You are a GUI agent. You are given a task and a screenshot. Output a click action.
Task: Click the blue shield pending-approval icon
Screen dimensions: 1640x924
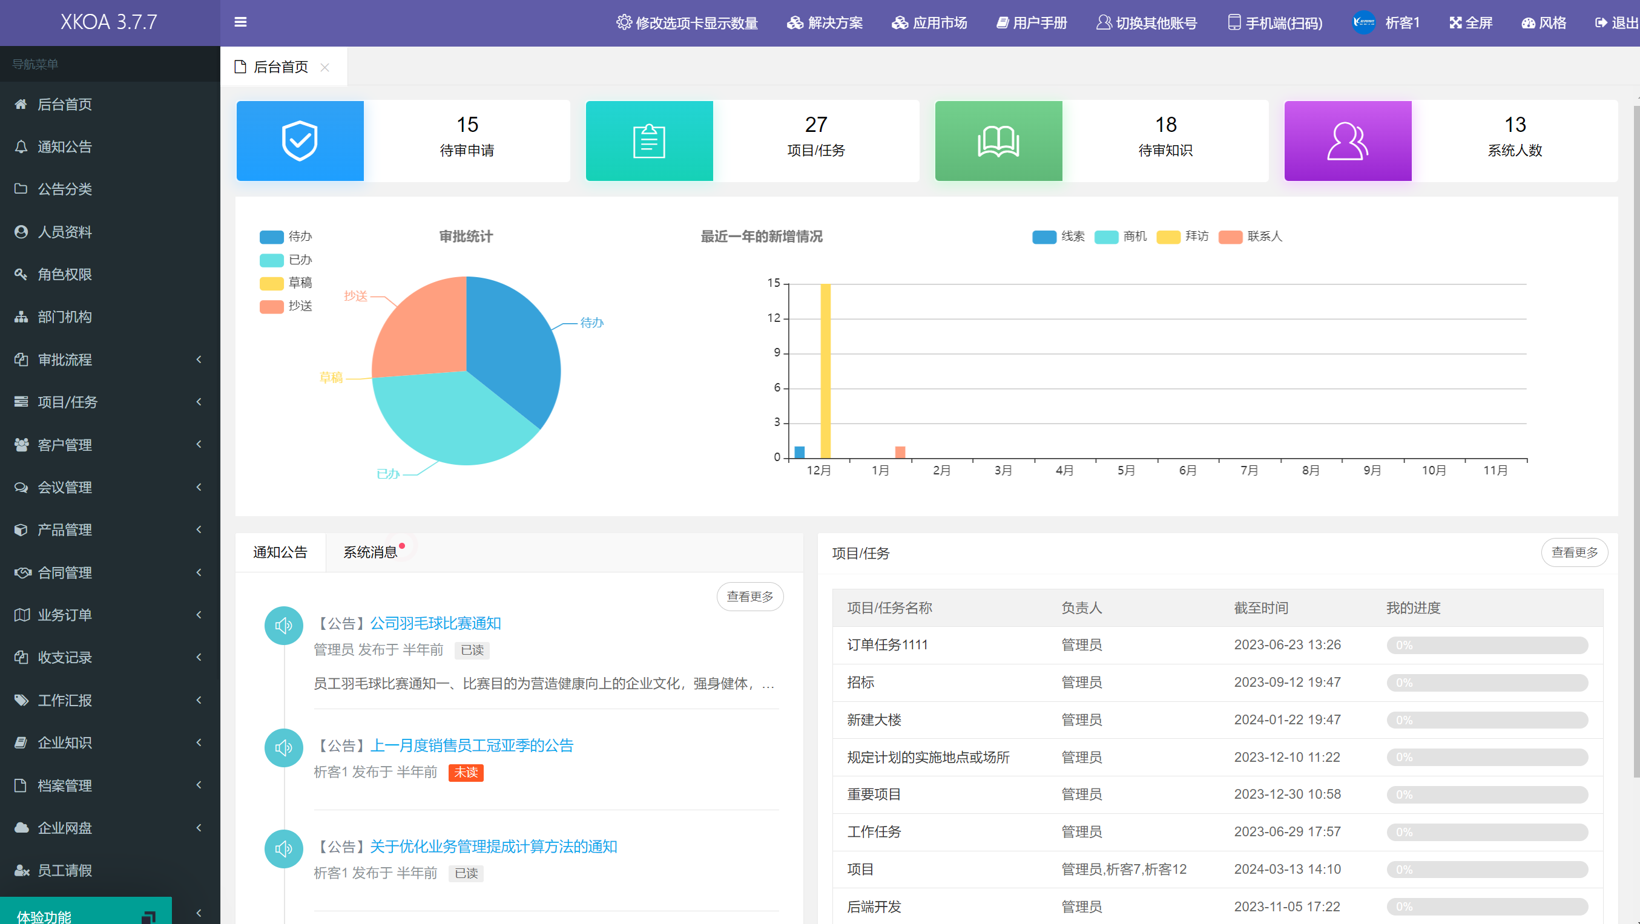click(300, 140)
